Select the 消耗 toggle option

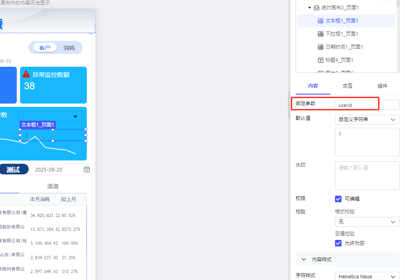pyautogui.click(x=69, y=48)
